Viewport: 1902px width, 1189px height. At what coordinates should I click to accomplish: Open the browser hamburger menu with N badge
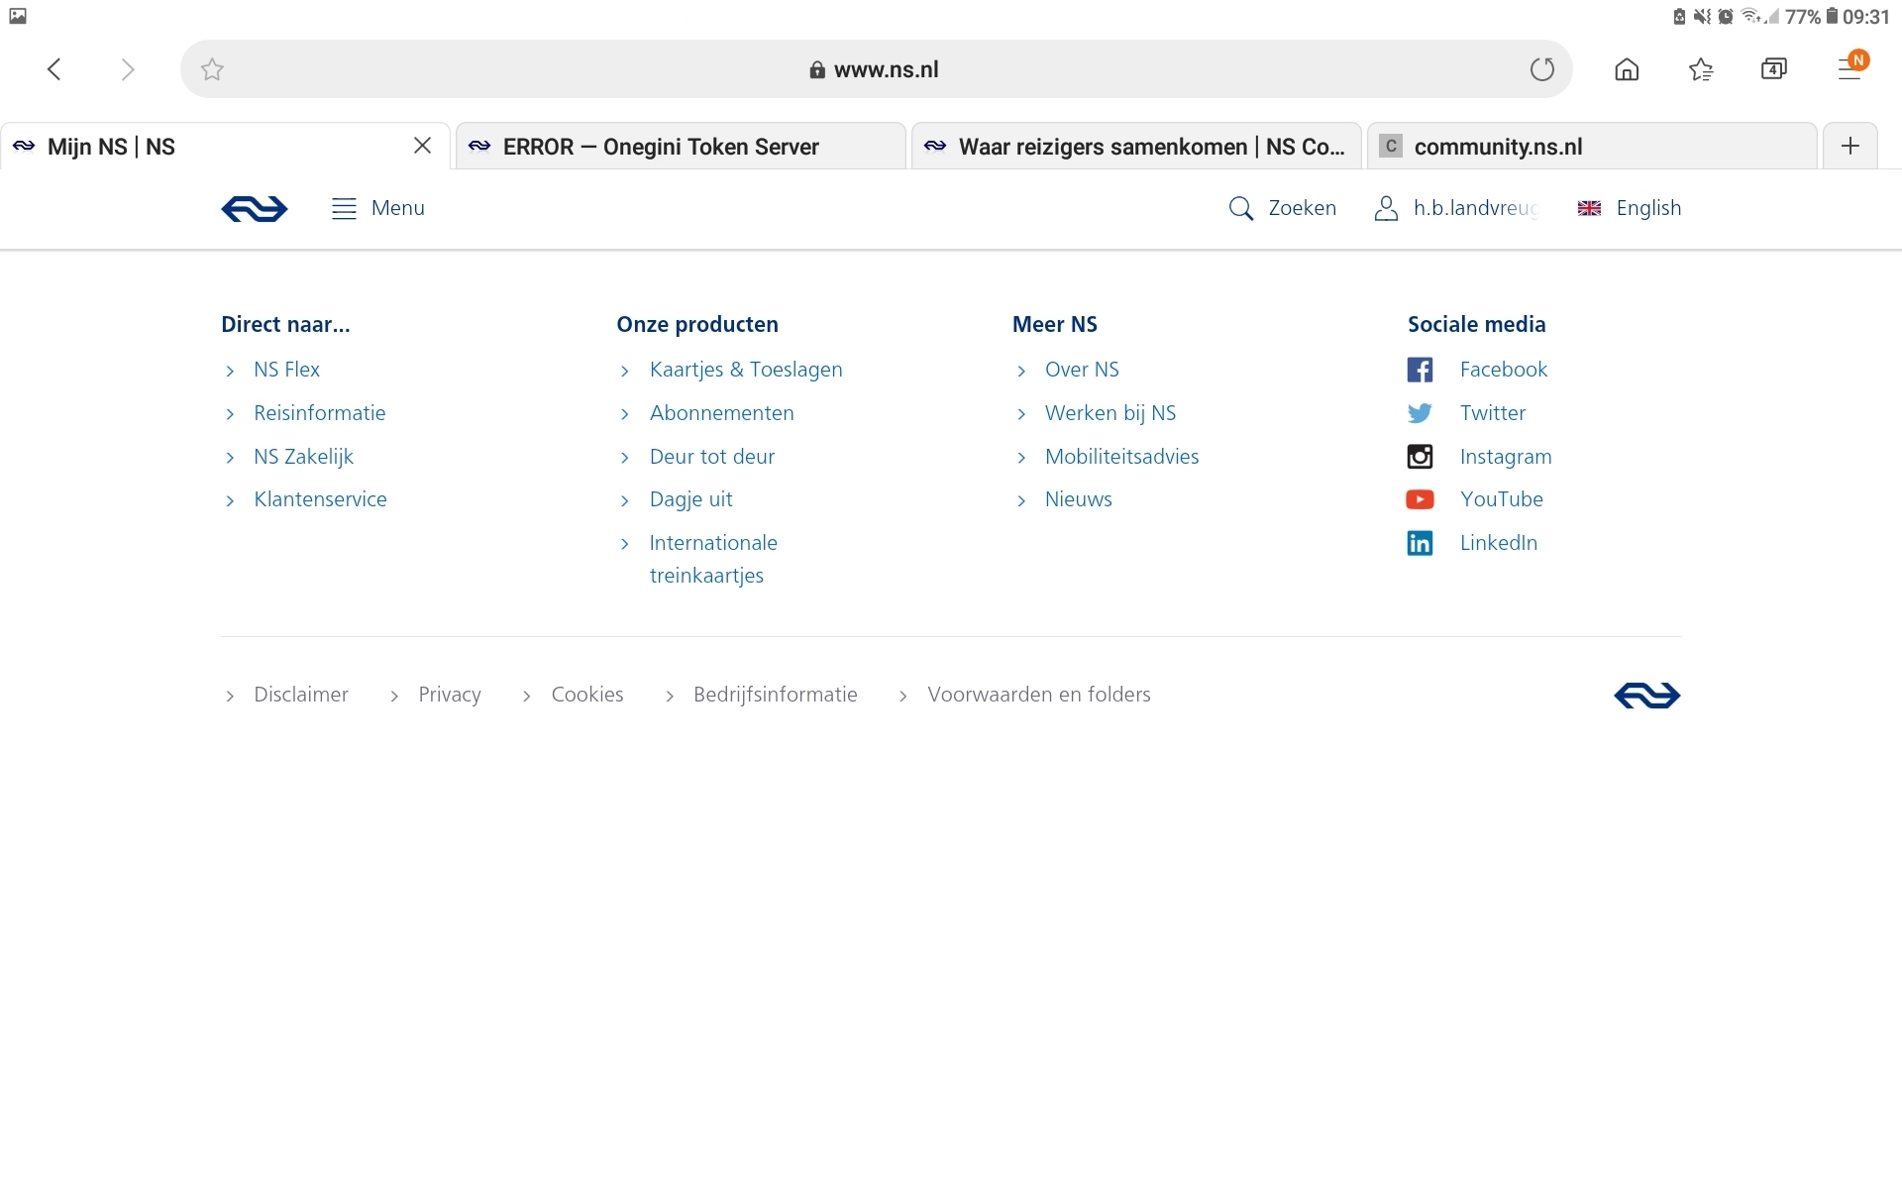1851,66
